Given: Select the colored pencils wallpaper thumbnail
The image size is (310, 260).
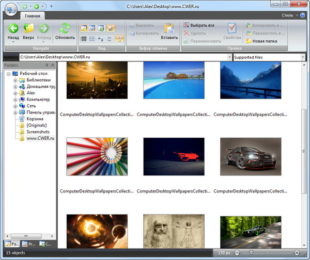Looking at the screenshot, I should (x=97, y=157).
